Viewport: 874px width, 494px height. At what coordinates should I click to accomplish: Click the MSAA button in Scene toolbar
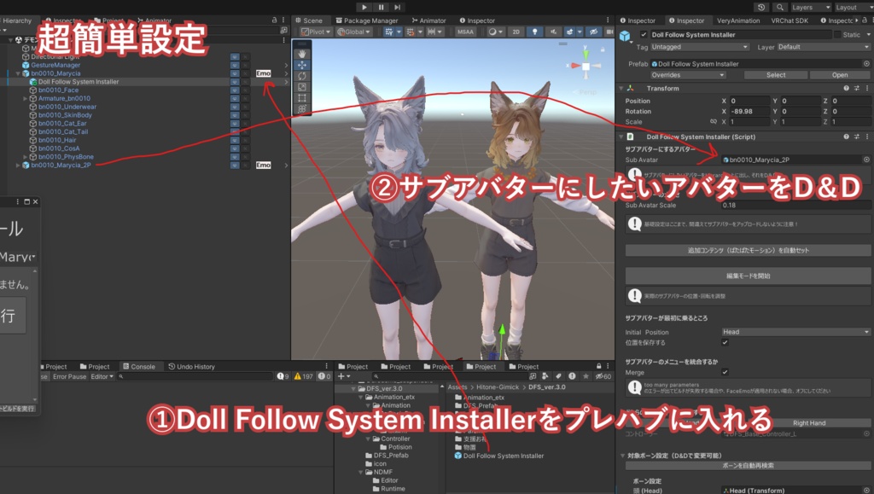click(465, 32)
